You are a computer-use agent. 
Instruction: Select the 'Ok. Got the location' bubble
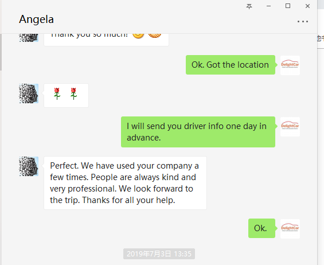[231, 65]
